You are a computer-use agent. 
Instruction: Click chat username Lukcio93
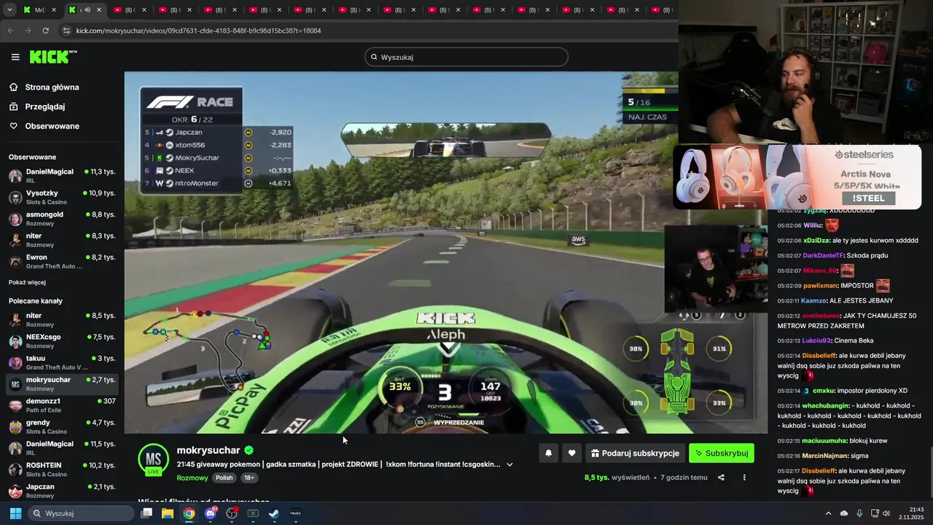(x=817, y=341)
